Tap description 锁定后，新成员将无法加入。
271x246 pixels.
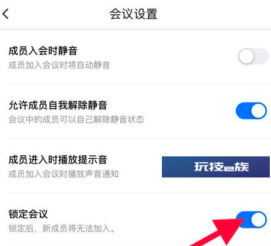pos(62,228)
